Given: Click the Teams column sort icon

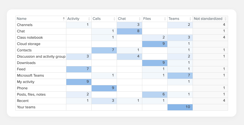Looking at the screenshot, I should click(190, 19).
